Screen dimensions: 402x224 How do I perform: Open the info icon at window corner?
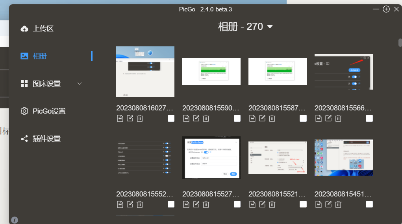point(15,220)
